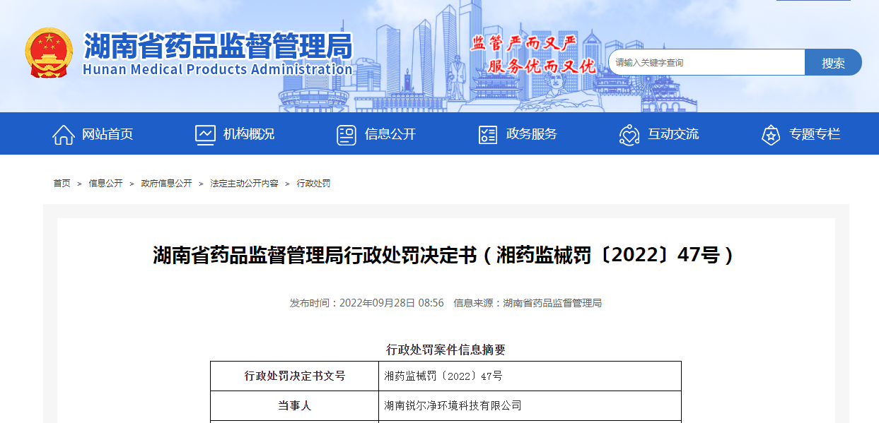Open the 专题专栏 menu item
This screenshot has height=423, width=879.
coord(815,134)
